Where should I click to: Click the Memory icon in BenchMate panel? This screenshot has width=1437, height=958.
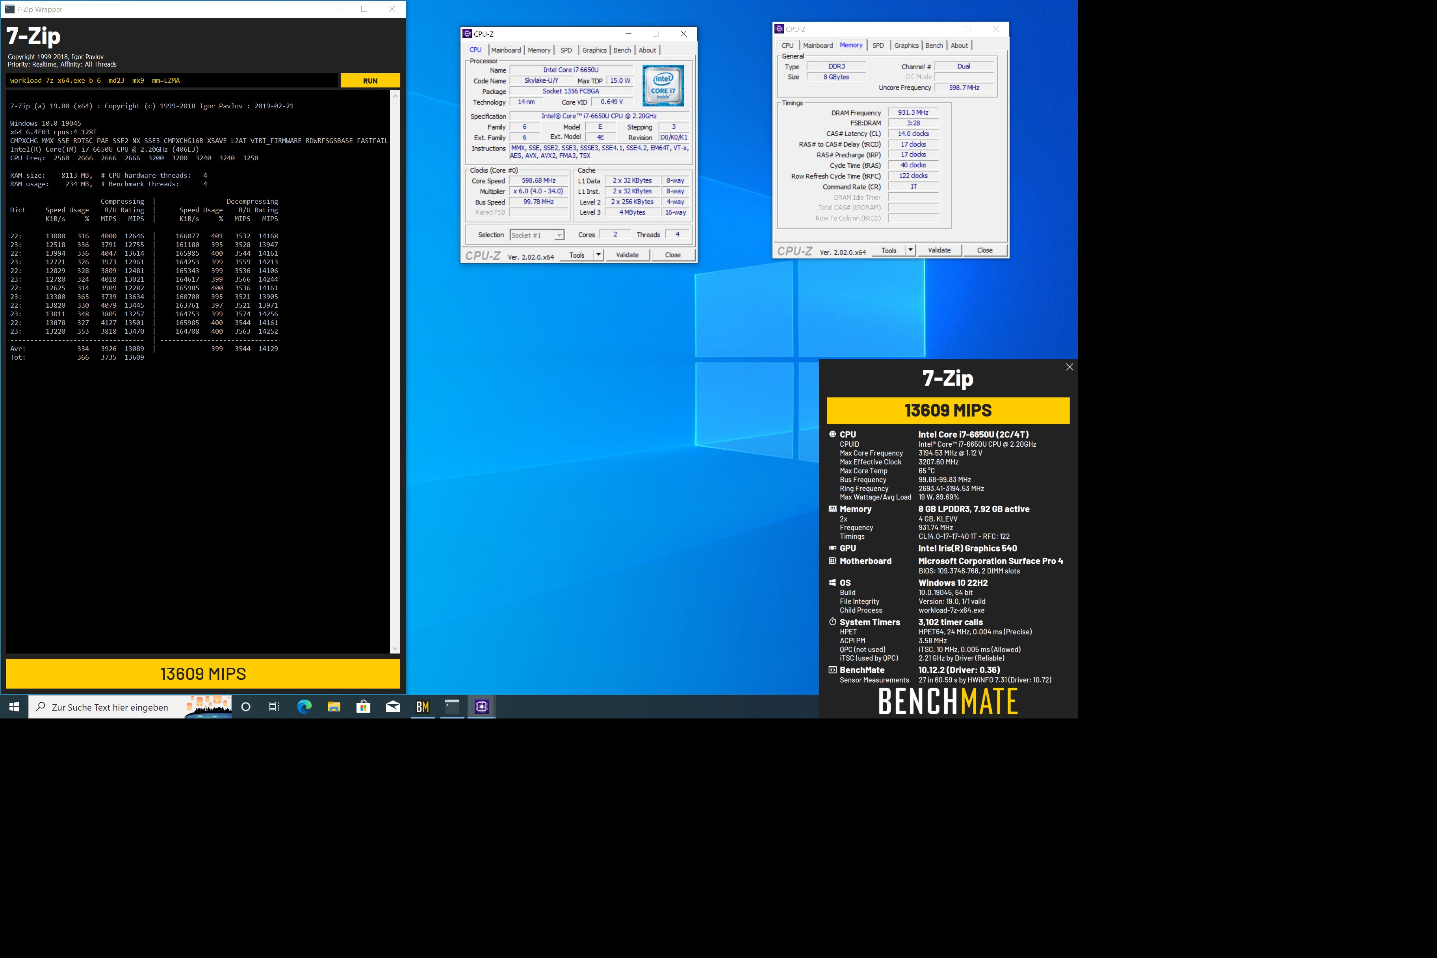832,508
